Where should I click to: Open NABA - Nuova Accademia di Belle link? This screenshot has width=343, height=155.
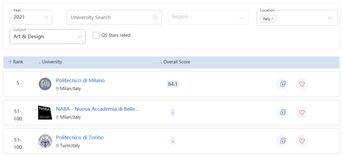pyautogui.click(x=97, y=109)
